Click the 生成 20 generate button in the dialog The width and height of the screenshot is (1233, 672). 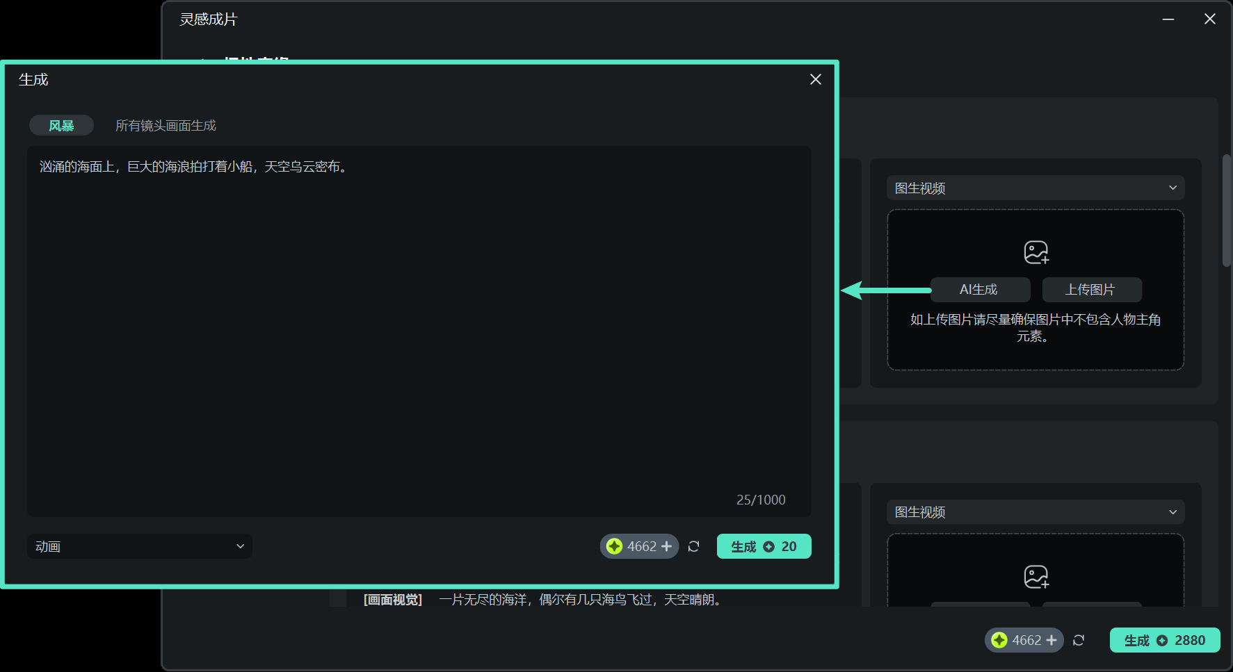(764, 546)
